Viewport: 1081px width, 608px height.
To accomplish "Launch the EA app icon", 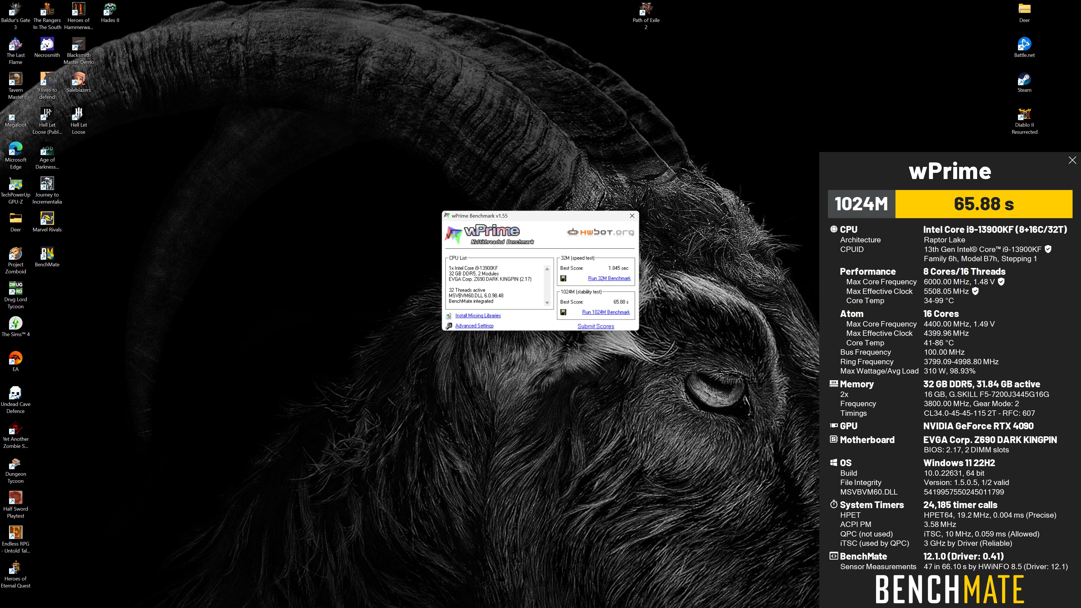I will pyautogui.click(x=15, y=361).
